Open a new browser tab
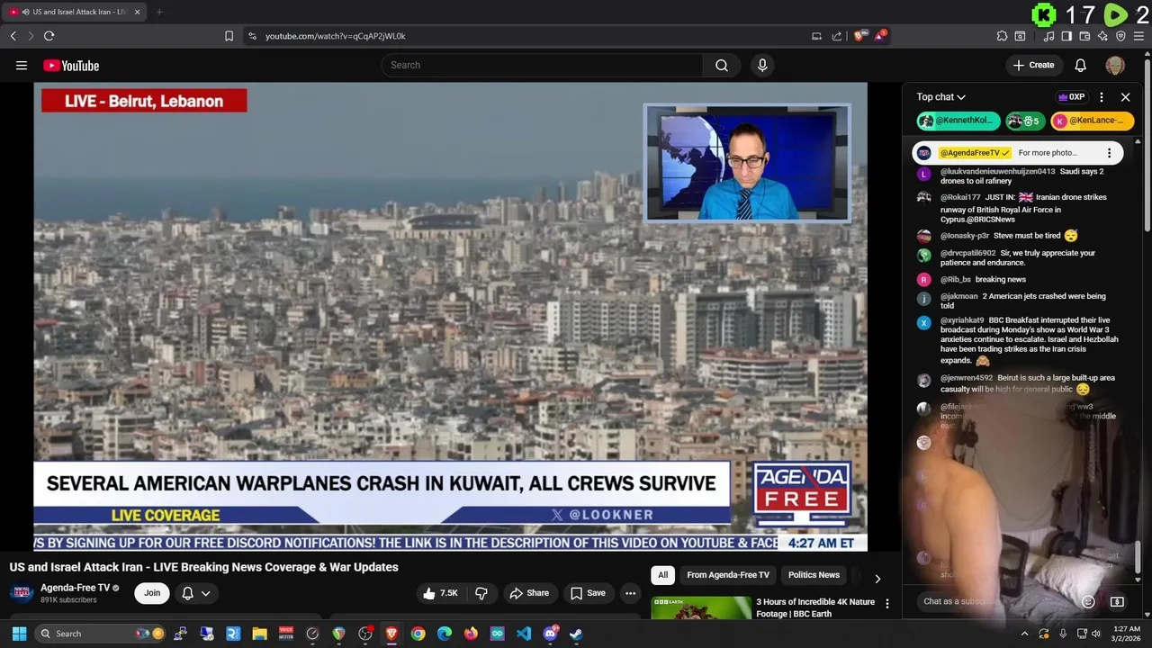Screen dimensions: 1152x648 coord(159,12)
